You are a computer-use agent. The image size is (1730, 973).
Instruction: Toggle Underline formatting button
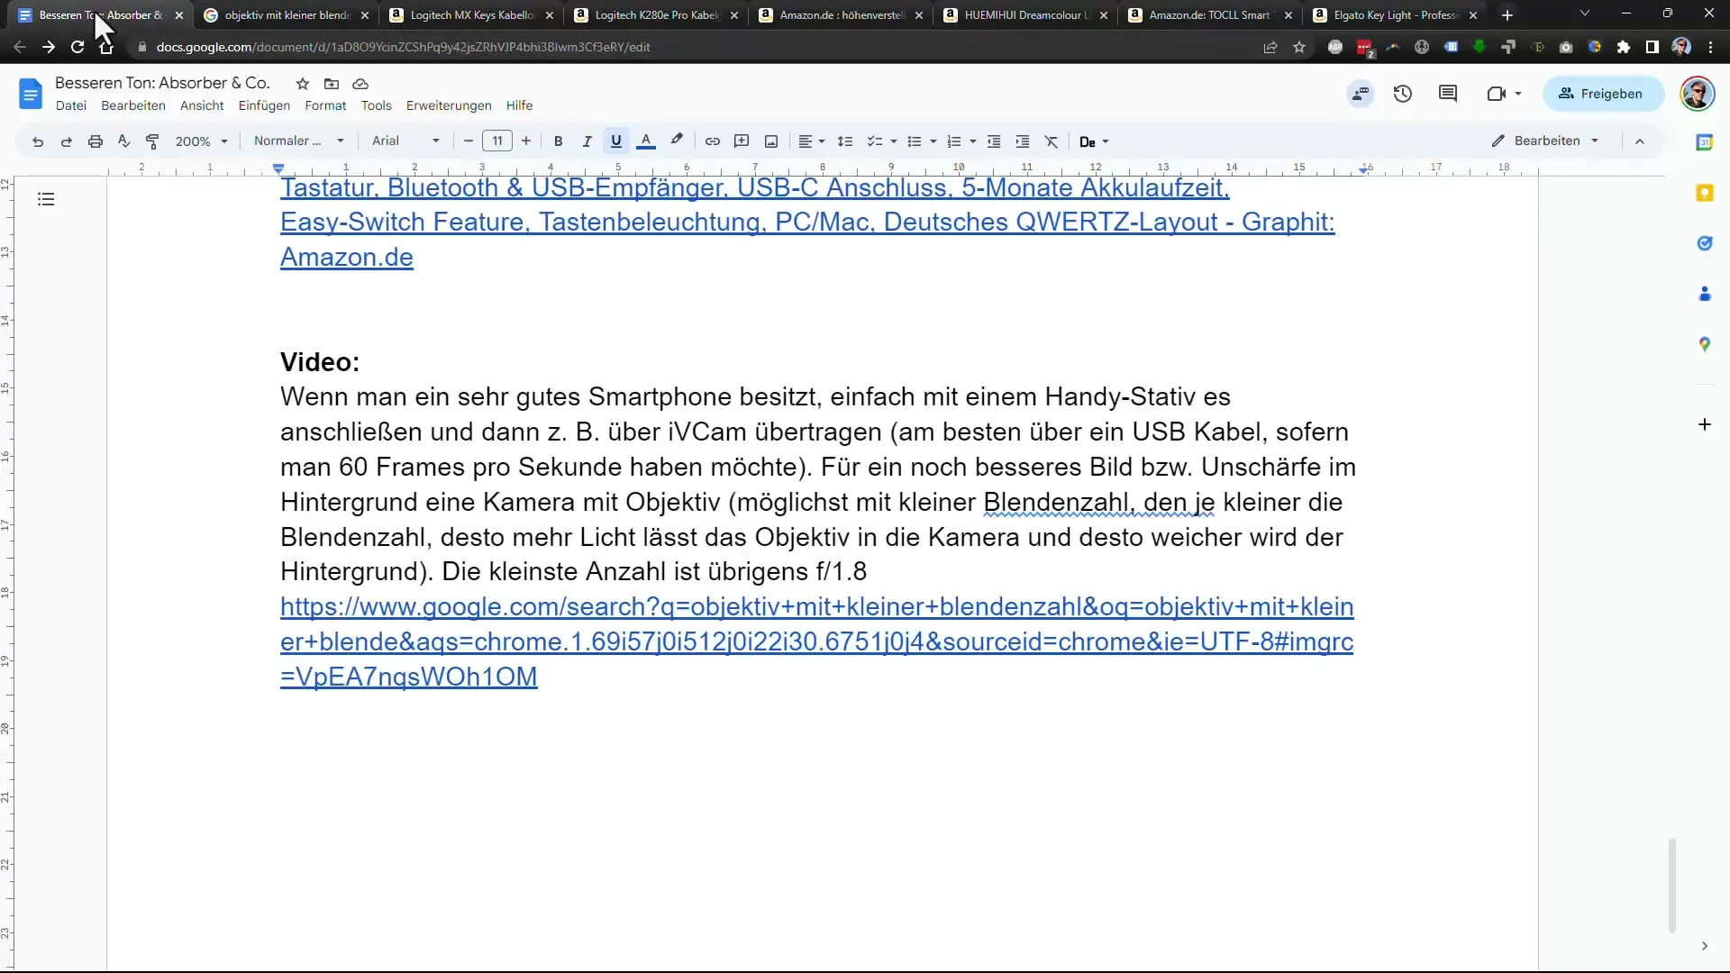615,141
